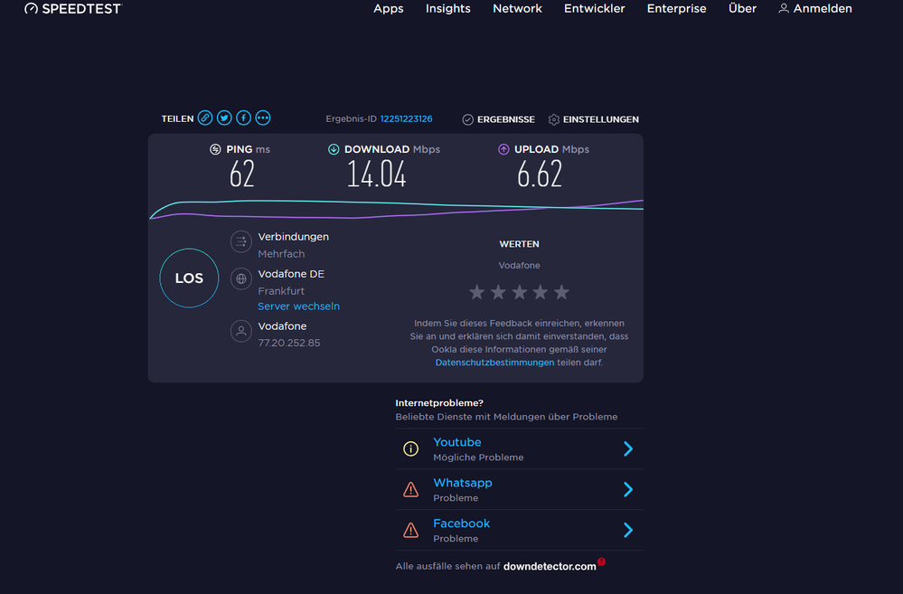The width and height of the screenshot is (903, 594).
Task: Click Server wechseln link
Action: click(298, 306)
